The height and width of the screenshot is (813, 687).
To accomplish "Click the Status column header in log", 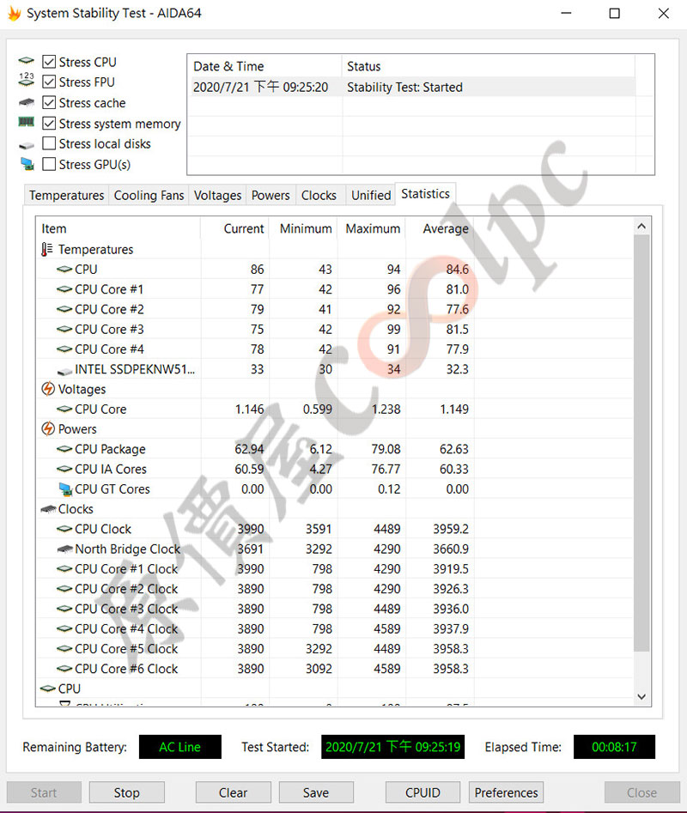I will click(489, 66).
